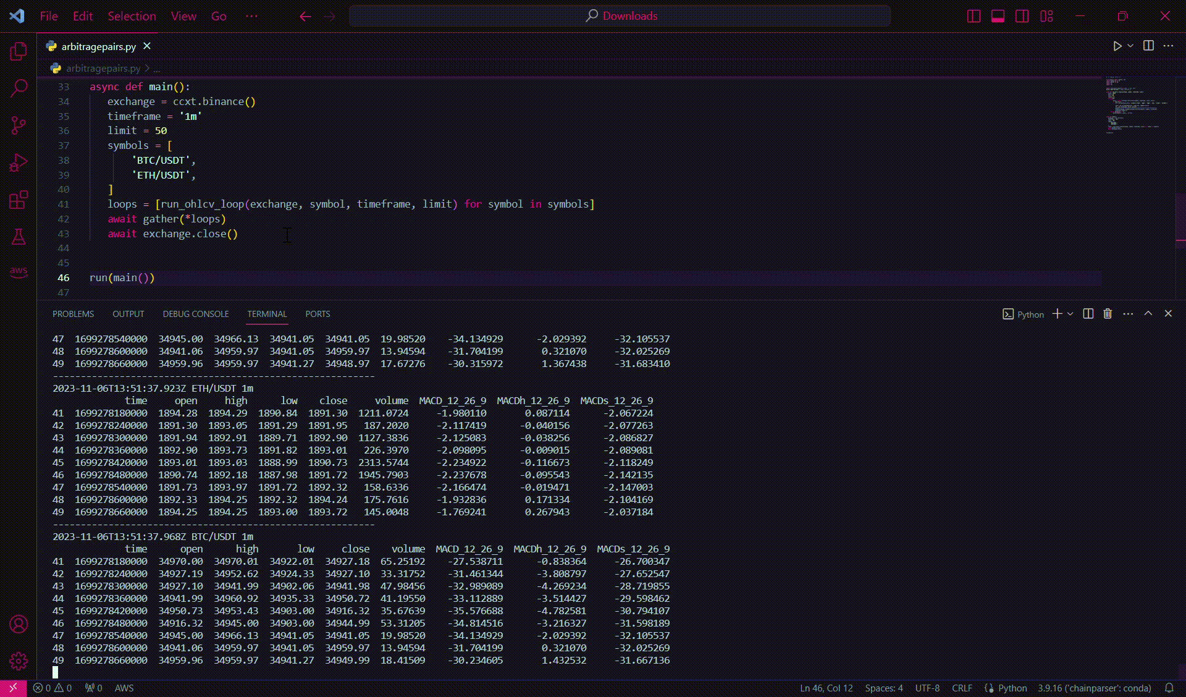
Task: Open the Search view in activity bar
Action: [x=19, y=88]
